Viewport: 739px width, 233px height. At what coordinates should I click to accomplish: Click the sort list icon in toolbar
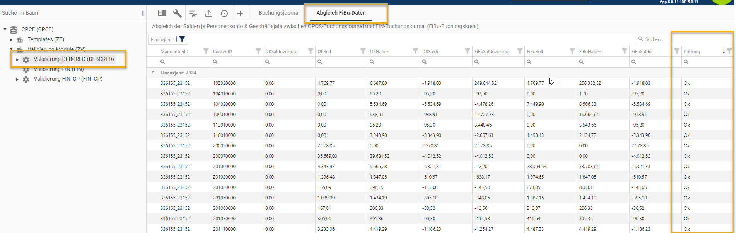point(193,14)
